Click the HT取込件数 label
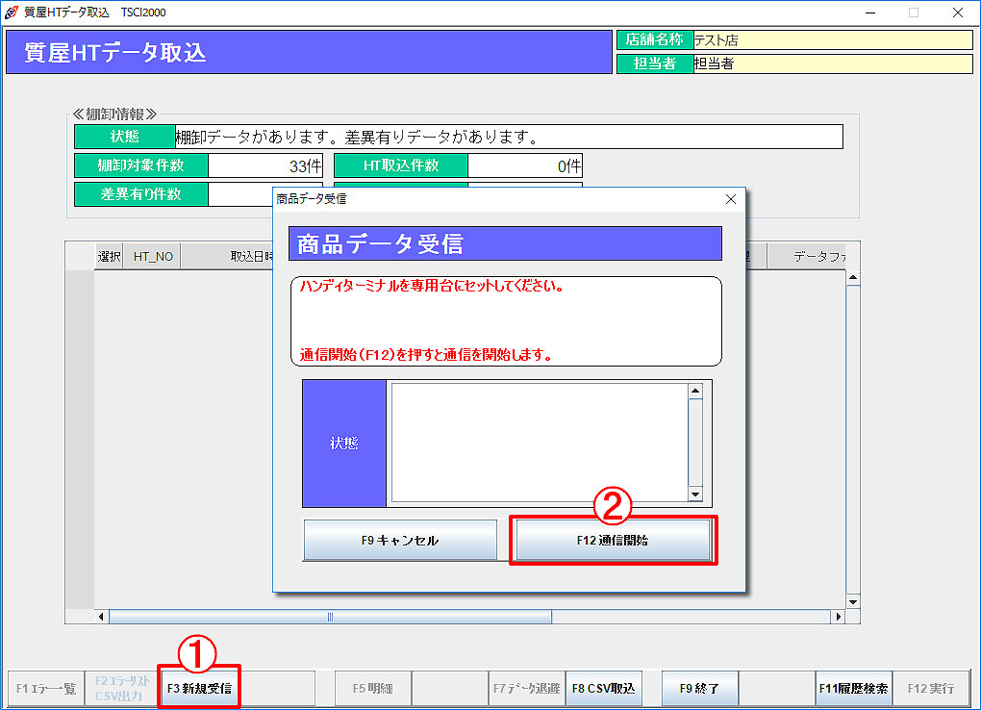 [x=401, y=165]
